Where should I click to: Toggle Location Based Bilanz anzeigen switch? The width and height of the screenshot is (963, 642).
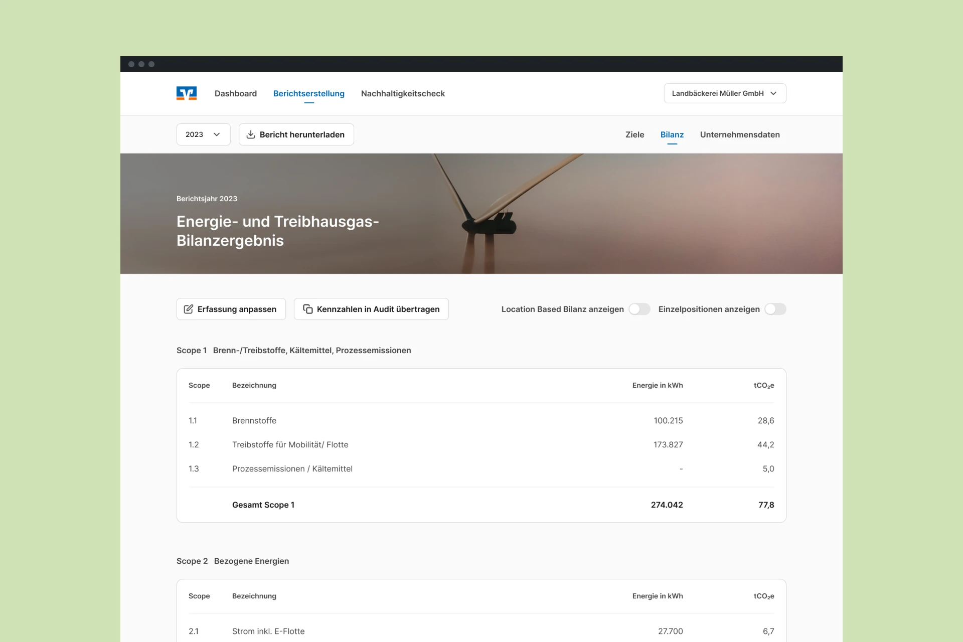point(639,309)
